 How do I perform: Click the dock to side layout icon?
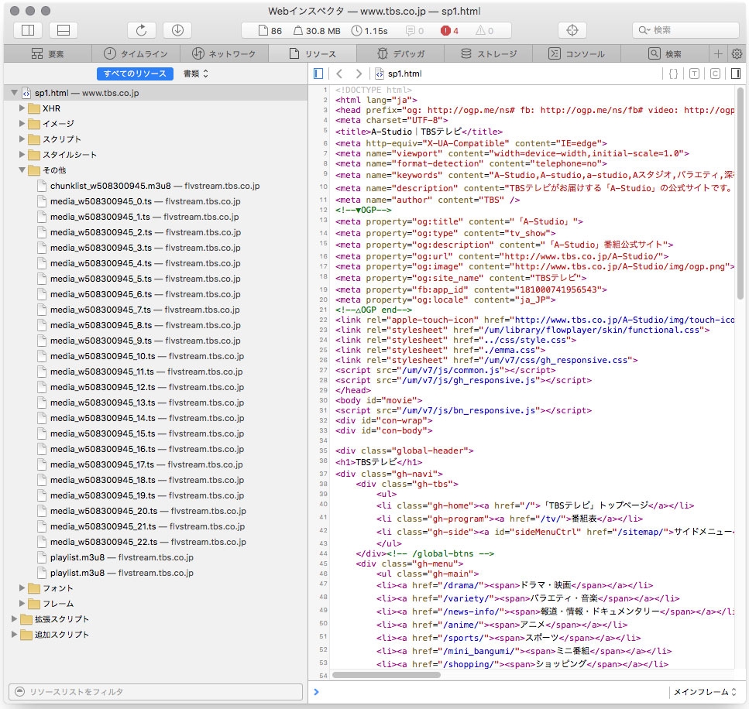28,30
